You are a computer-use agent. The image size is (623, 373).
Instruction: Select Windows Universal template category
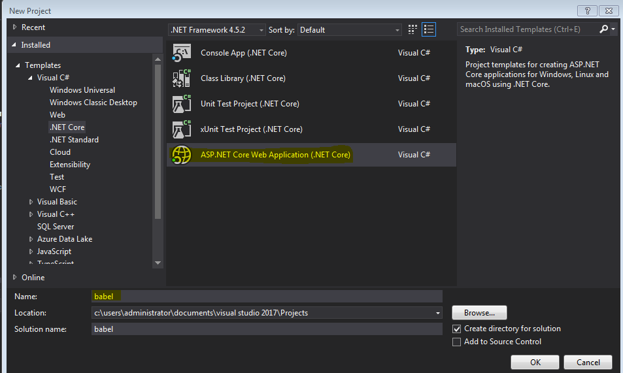82,90
